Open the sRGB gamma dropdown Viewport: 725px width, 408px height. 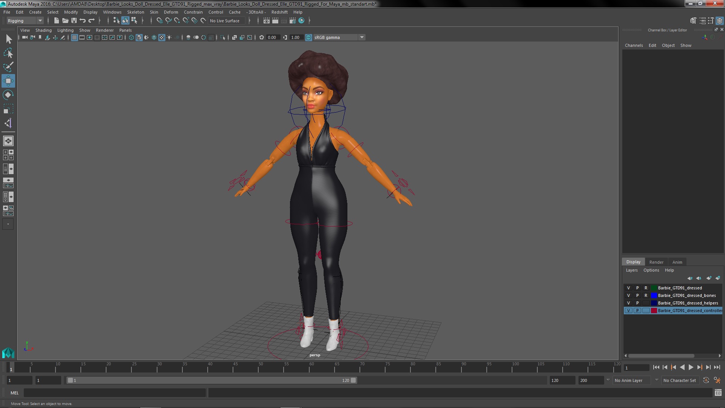click(339, 37)
